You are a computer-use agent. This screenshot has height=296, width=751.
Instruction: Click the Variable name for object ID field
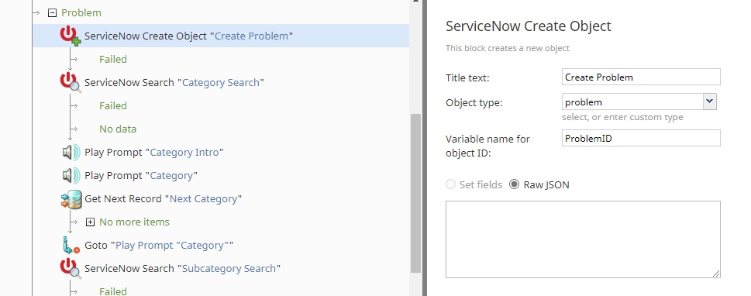point(641,138)
